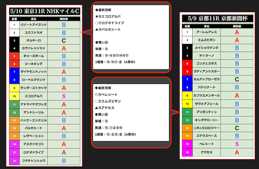This screenshot has height=169, width=259.
Task: Click the '◎⑮ベレシート' line in bottom bubble
Action: coord(106,95)
